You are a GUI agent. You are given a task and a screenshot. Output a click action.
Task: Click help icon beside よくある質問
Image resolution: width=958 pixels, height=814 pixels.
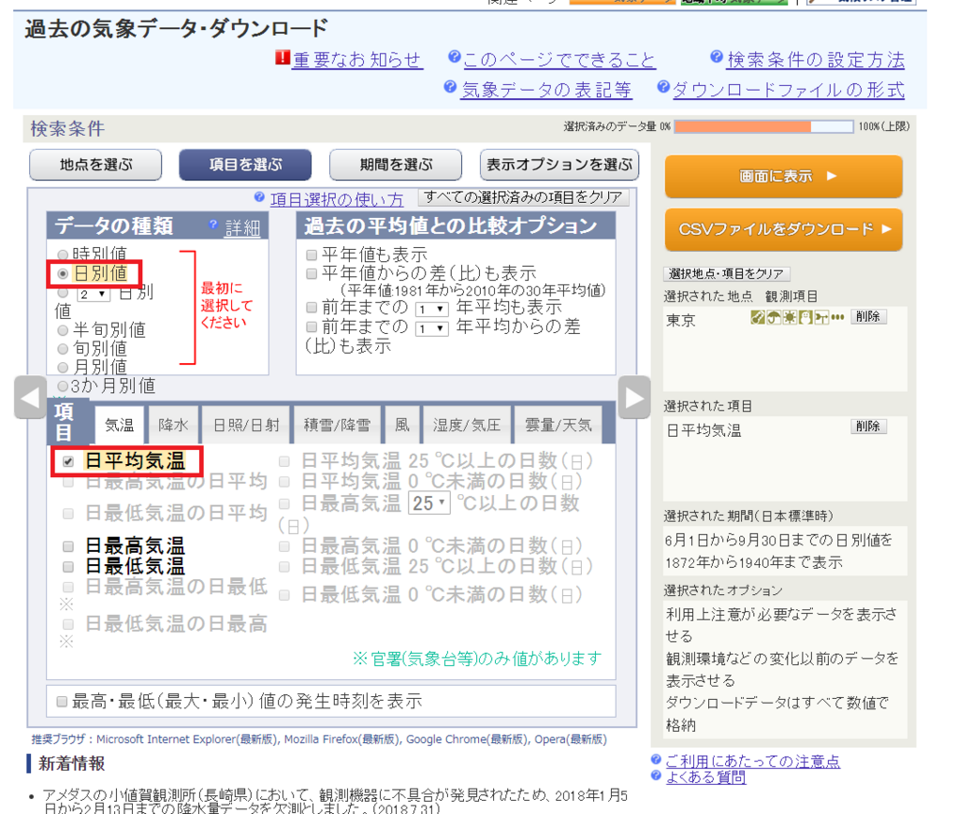656,775
